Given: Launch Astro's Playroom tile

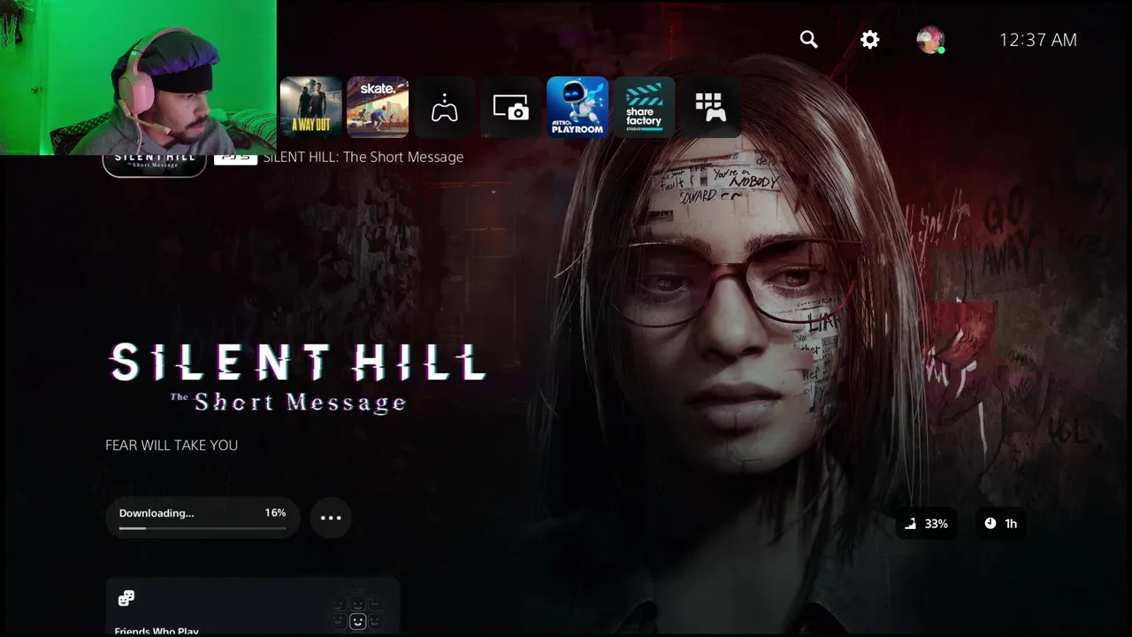Looking at the screenshot, I should coord(577,107).
